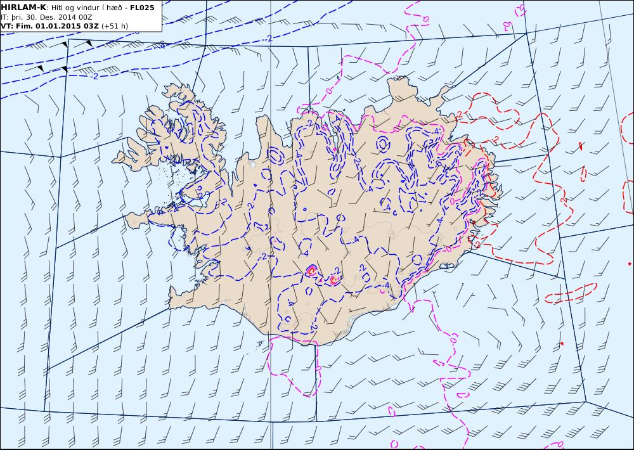Click the HIRLAM-K model name in header
Viewport: 634px width, 450px height.
[x=23, y=8]
